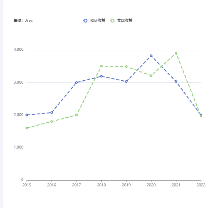
Task: Click the 4,000 y-axis label
Action: 18,50
